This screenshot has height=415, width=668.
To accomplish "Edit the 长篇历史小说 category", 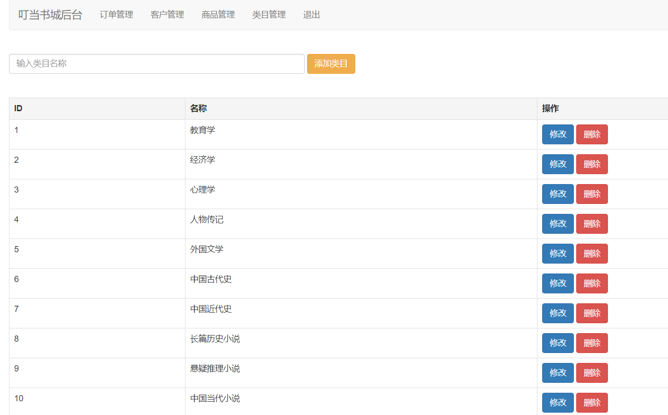I will click(558, 343).
